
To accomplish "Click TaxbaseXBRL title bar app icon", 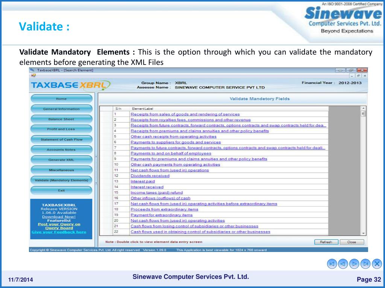I will [x=32, y=70].
